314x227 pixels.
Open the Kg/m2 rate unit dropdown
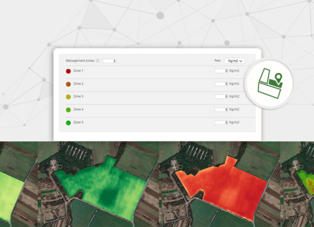[235, 61]
